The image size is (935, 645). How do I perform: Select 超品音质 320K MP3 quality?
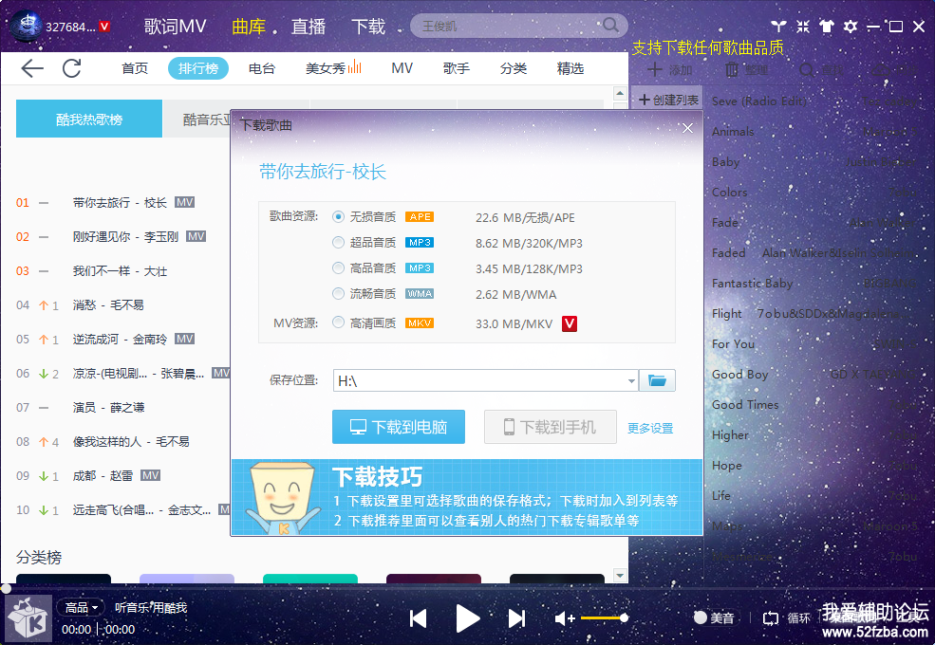(x=339, y=243)
